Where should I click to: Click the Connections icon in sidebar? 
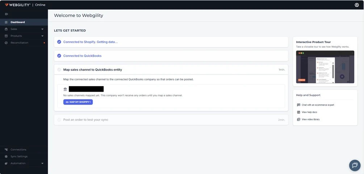tap(6, 150)
